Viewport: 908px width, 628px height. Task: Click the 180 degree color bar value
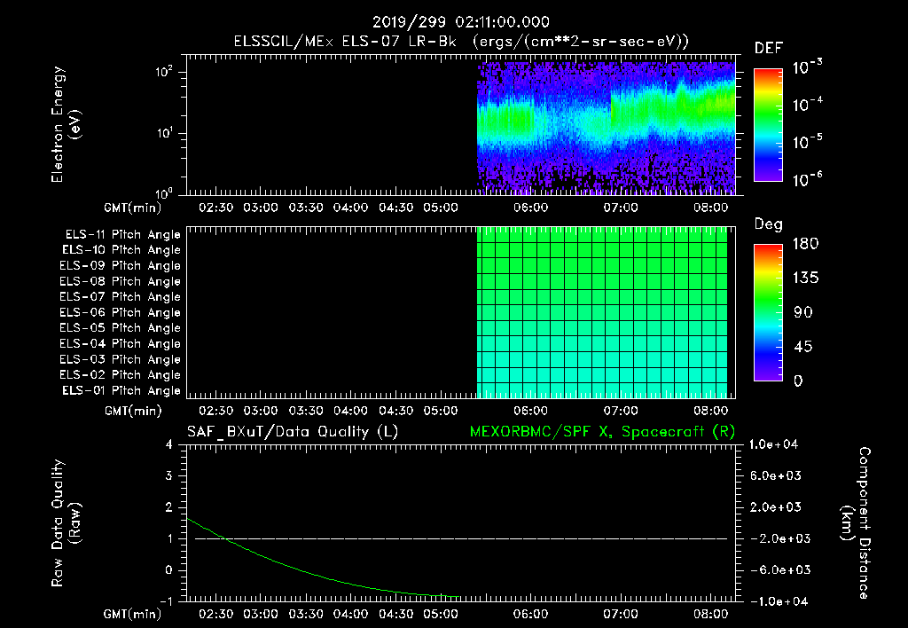click(805, 244)
